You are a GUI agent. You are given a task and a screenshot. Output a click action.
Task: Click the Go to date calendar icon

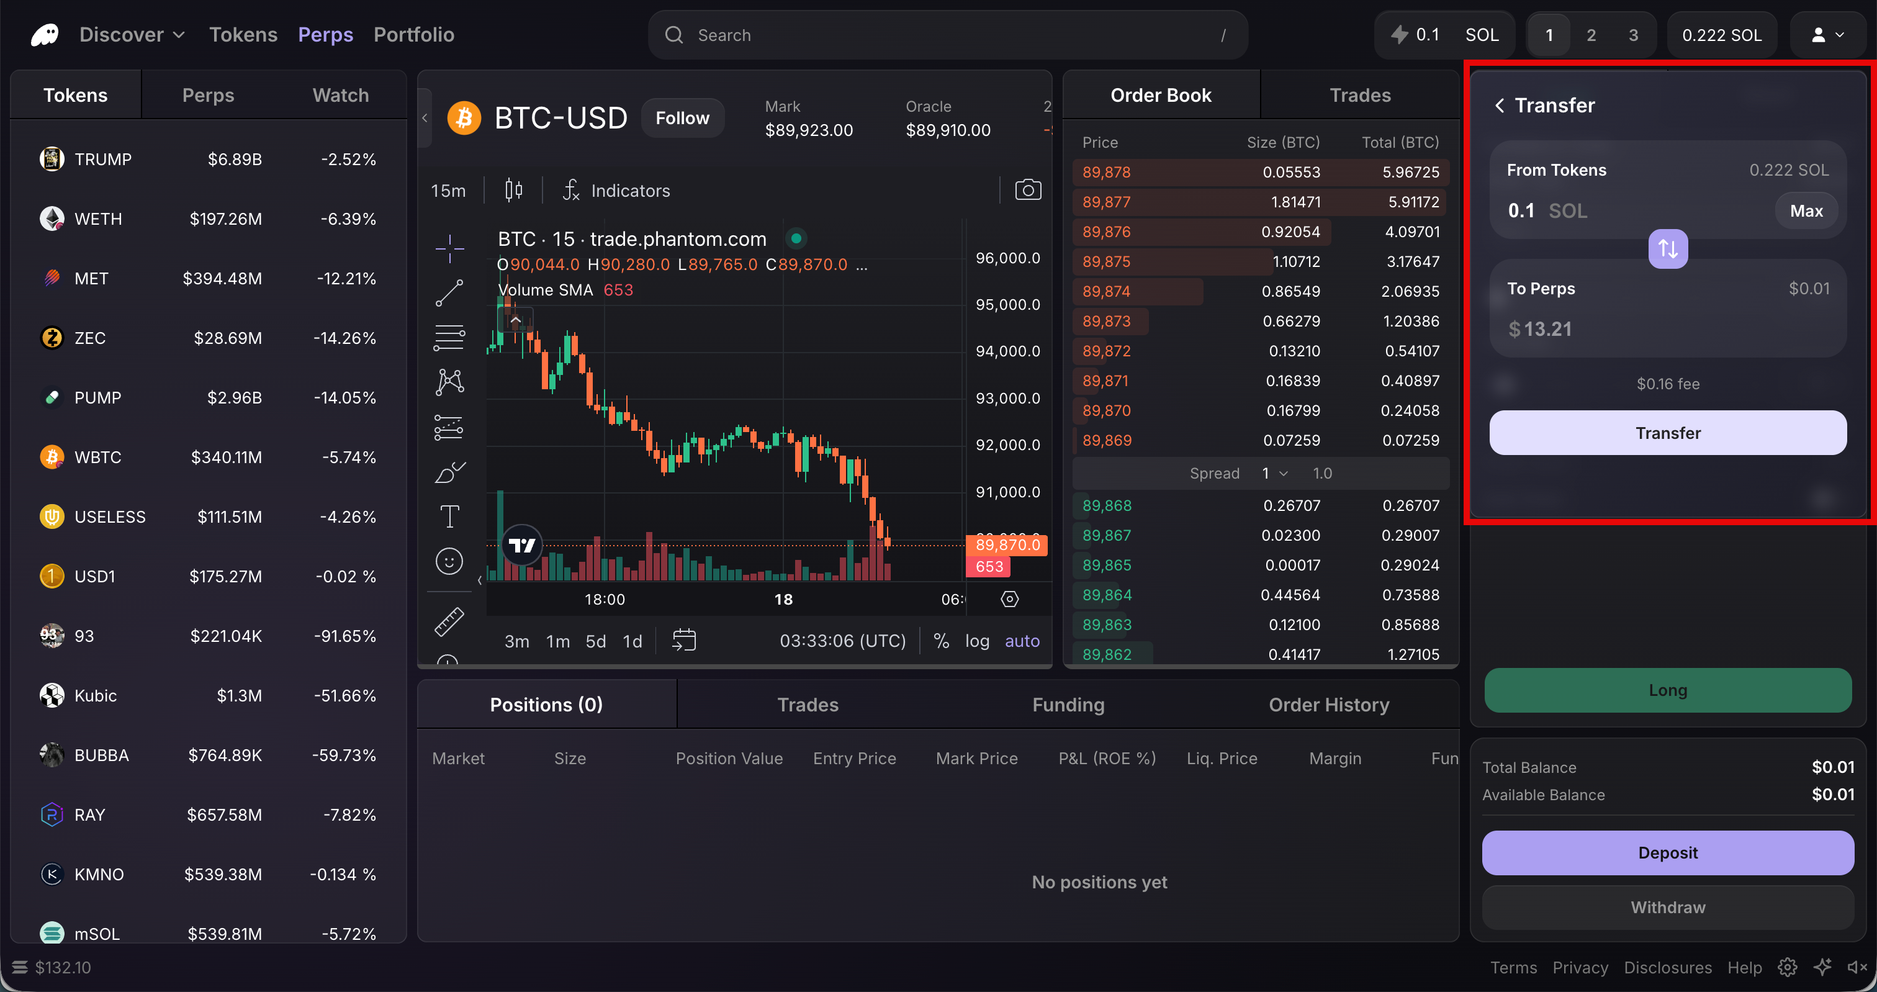[683, 641]
